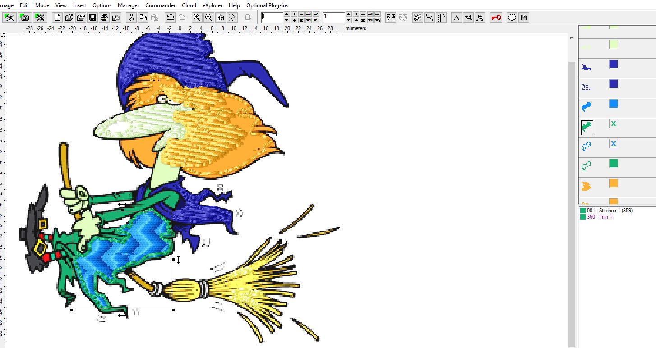Image resolution: width=656 pixels, height=348 pixels.
Task: Click the Save floppy disk icon
Action: pyautogui.click(x=92, y=18)
